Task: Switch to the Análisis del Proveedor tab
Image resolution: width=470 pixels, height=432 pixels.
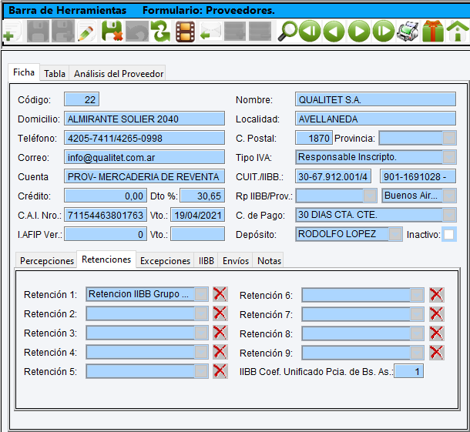Action: click(119, 73)
